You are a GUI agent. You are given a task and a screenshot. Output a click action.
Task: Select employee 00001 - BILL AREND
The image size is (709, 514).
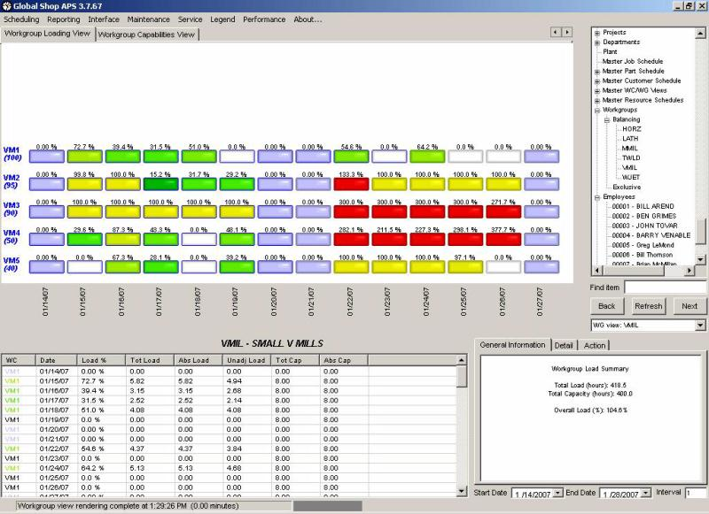coord(643,206)
